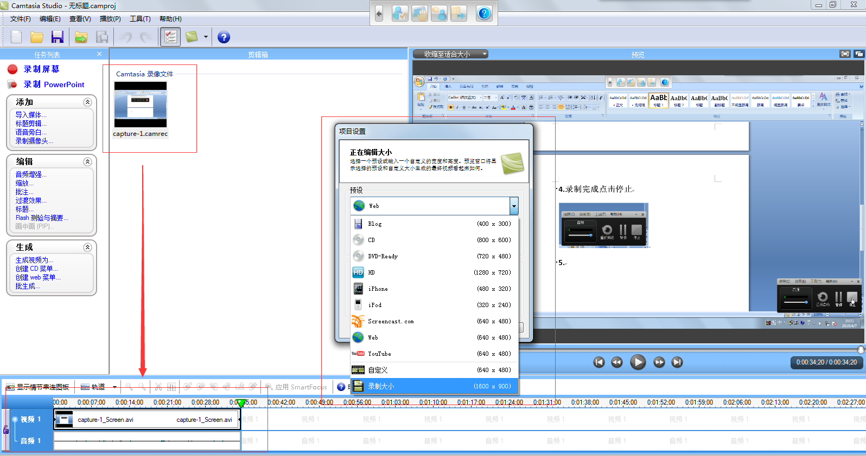Image resolution: width=866 pixels, height=456 pixels.
Task: Undo last action in main toolbar
Action: point(126,37)
